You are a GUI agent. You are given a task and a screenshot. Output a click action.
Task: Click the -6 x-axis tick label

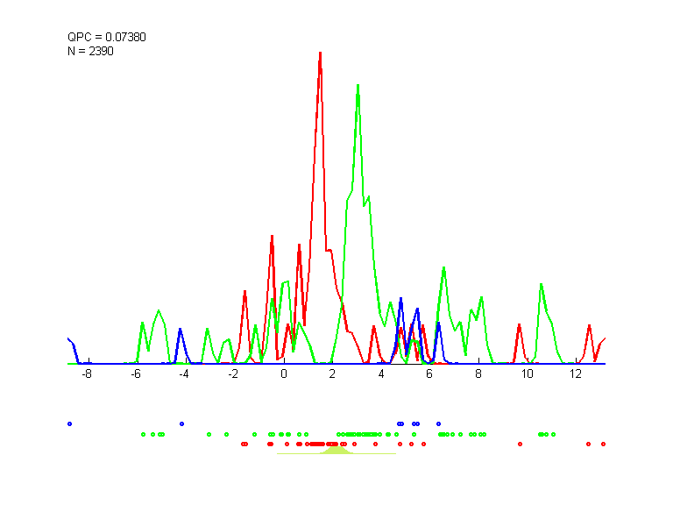(x=136, y=374)
